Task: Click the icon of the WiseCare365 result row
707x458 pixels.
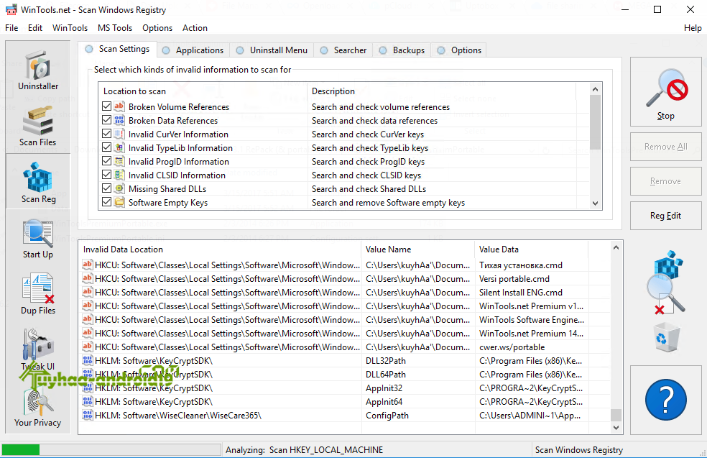Action: coord(88,415)
